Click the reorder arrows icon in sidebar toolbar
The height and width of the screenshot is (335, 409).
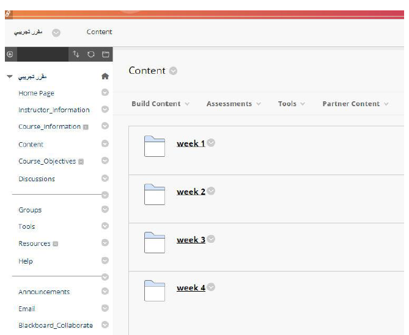point(76,54)
